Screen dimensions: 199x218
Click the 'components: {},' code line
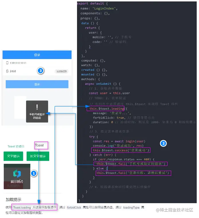click(x=95, y=13)
